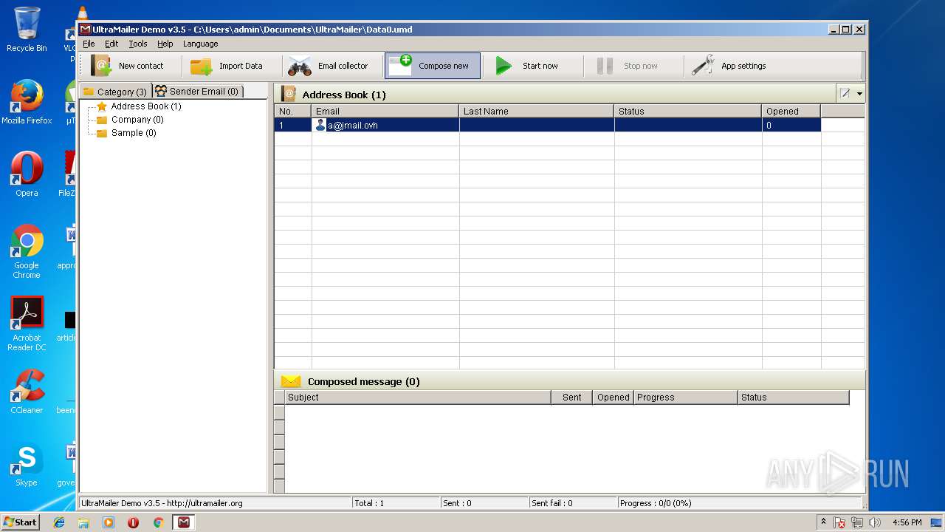Image resolution: width=945 pixels, height=532 pixels.
Task: Click the 4:56 PM system clock
Action: (x=907, y=522)
